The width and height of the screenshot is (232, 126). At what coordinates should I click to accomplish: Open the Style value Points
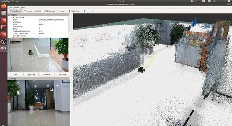[42, 24]
